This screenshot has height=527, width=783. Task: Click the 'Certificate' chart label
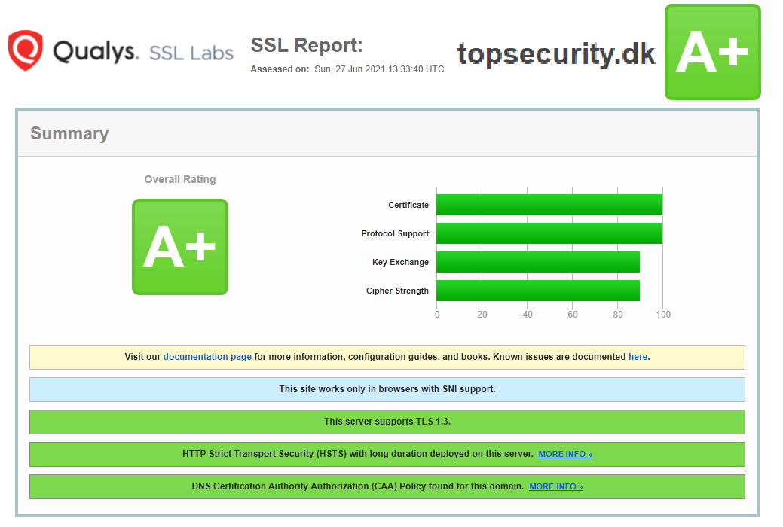coord(408,205)
